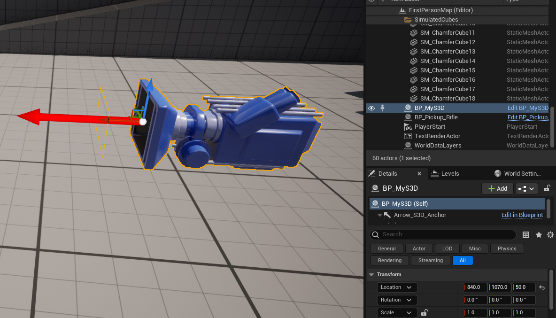Click the PlayerStart icon in outliner
The image size is (556, 318).
coord(408,126)
